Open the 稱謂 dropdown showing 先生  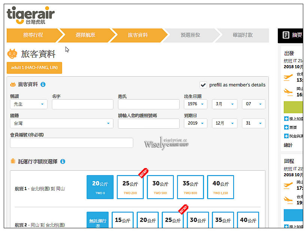pos(28,104)
